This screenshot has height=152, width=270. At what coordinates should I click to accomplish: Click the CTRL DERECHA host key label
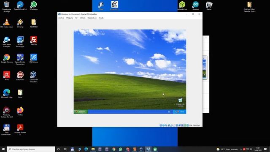click(x=194, y=125)
